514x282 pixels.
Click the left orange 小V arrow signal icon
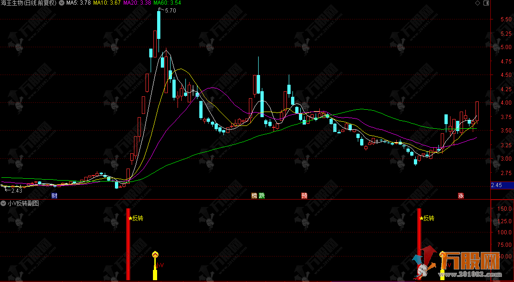point(155,254)
